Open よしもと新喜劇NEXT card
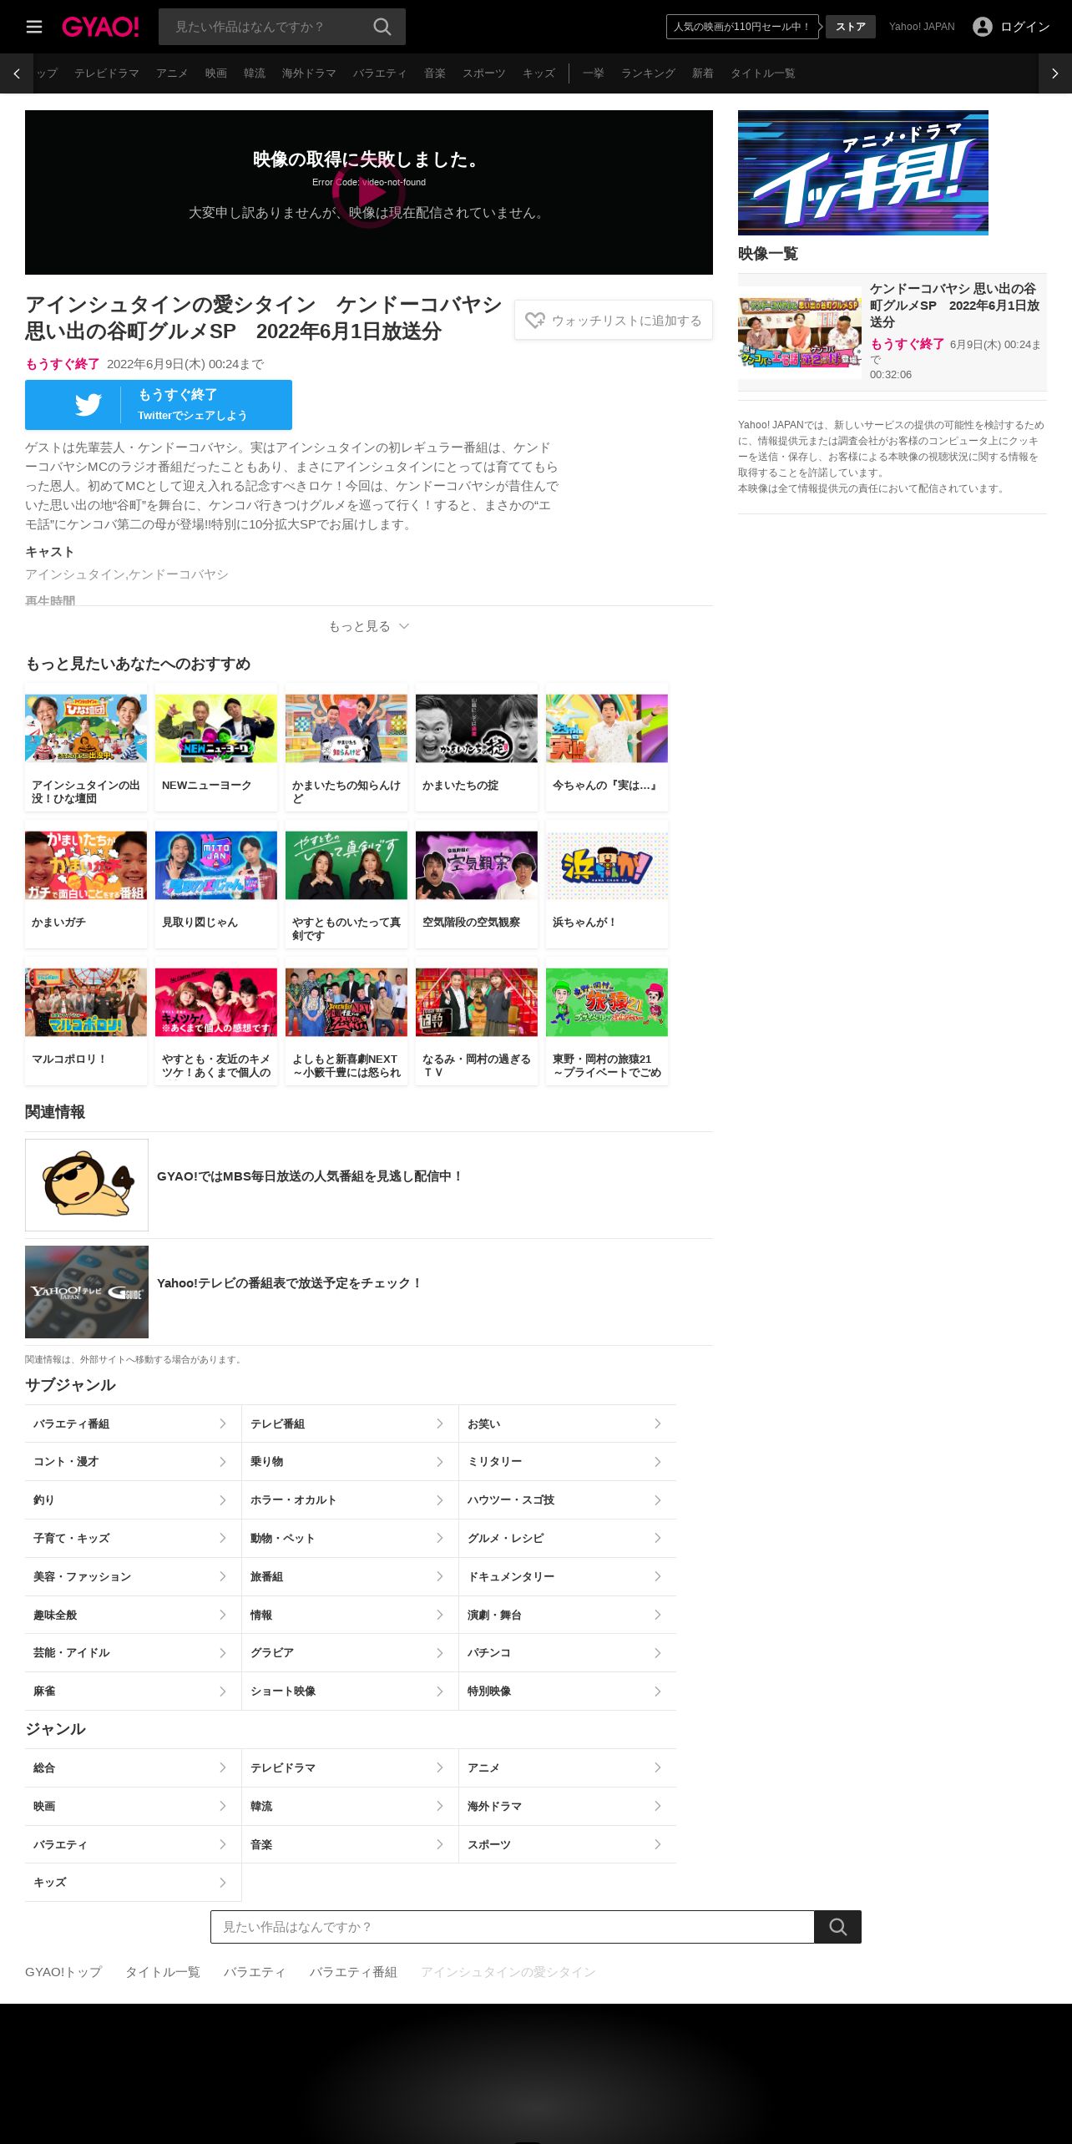The width and height of the screenshot is (1072, 2144). coord(346,1021)
